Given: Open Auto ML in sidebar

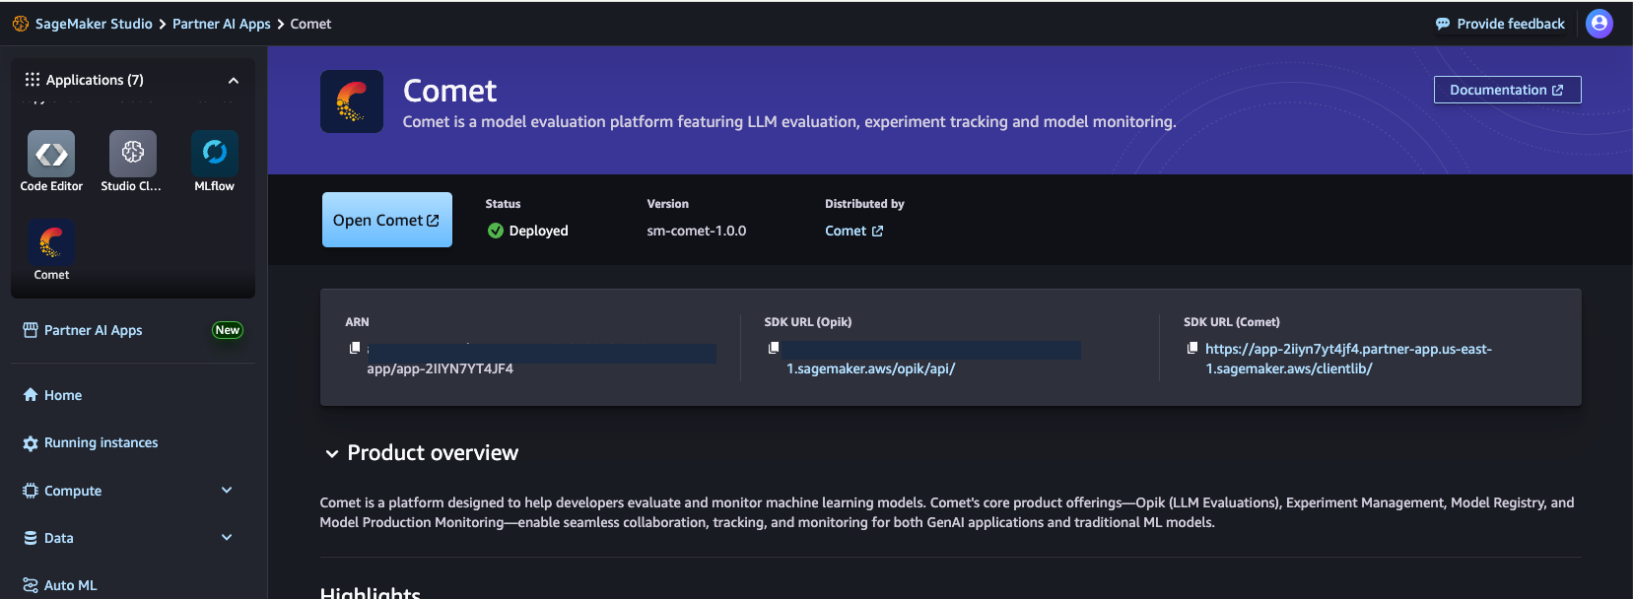Looking at the screenshot, I should coord(71,585).
